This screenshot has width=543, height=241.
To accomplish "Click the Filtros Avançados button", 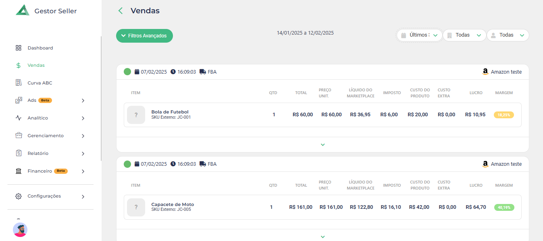I will [x=144, y=36].
